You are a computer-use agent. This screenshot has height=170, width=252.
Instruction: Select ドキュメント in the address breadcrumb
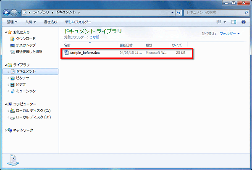66,12
